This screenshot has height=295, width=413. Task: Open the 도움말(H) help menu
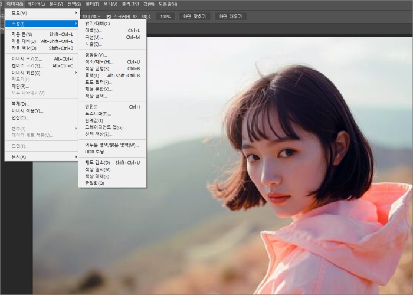[168, 4]
